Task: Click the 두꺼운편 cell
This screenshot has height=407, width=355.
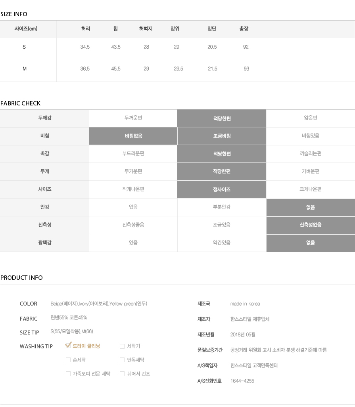Action: pos(133,118)
